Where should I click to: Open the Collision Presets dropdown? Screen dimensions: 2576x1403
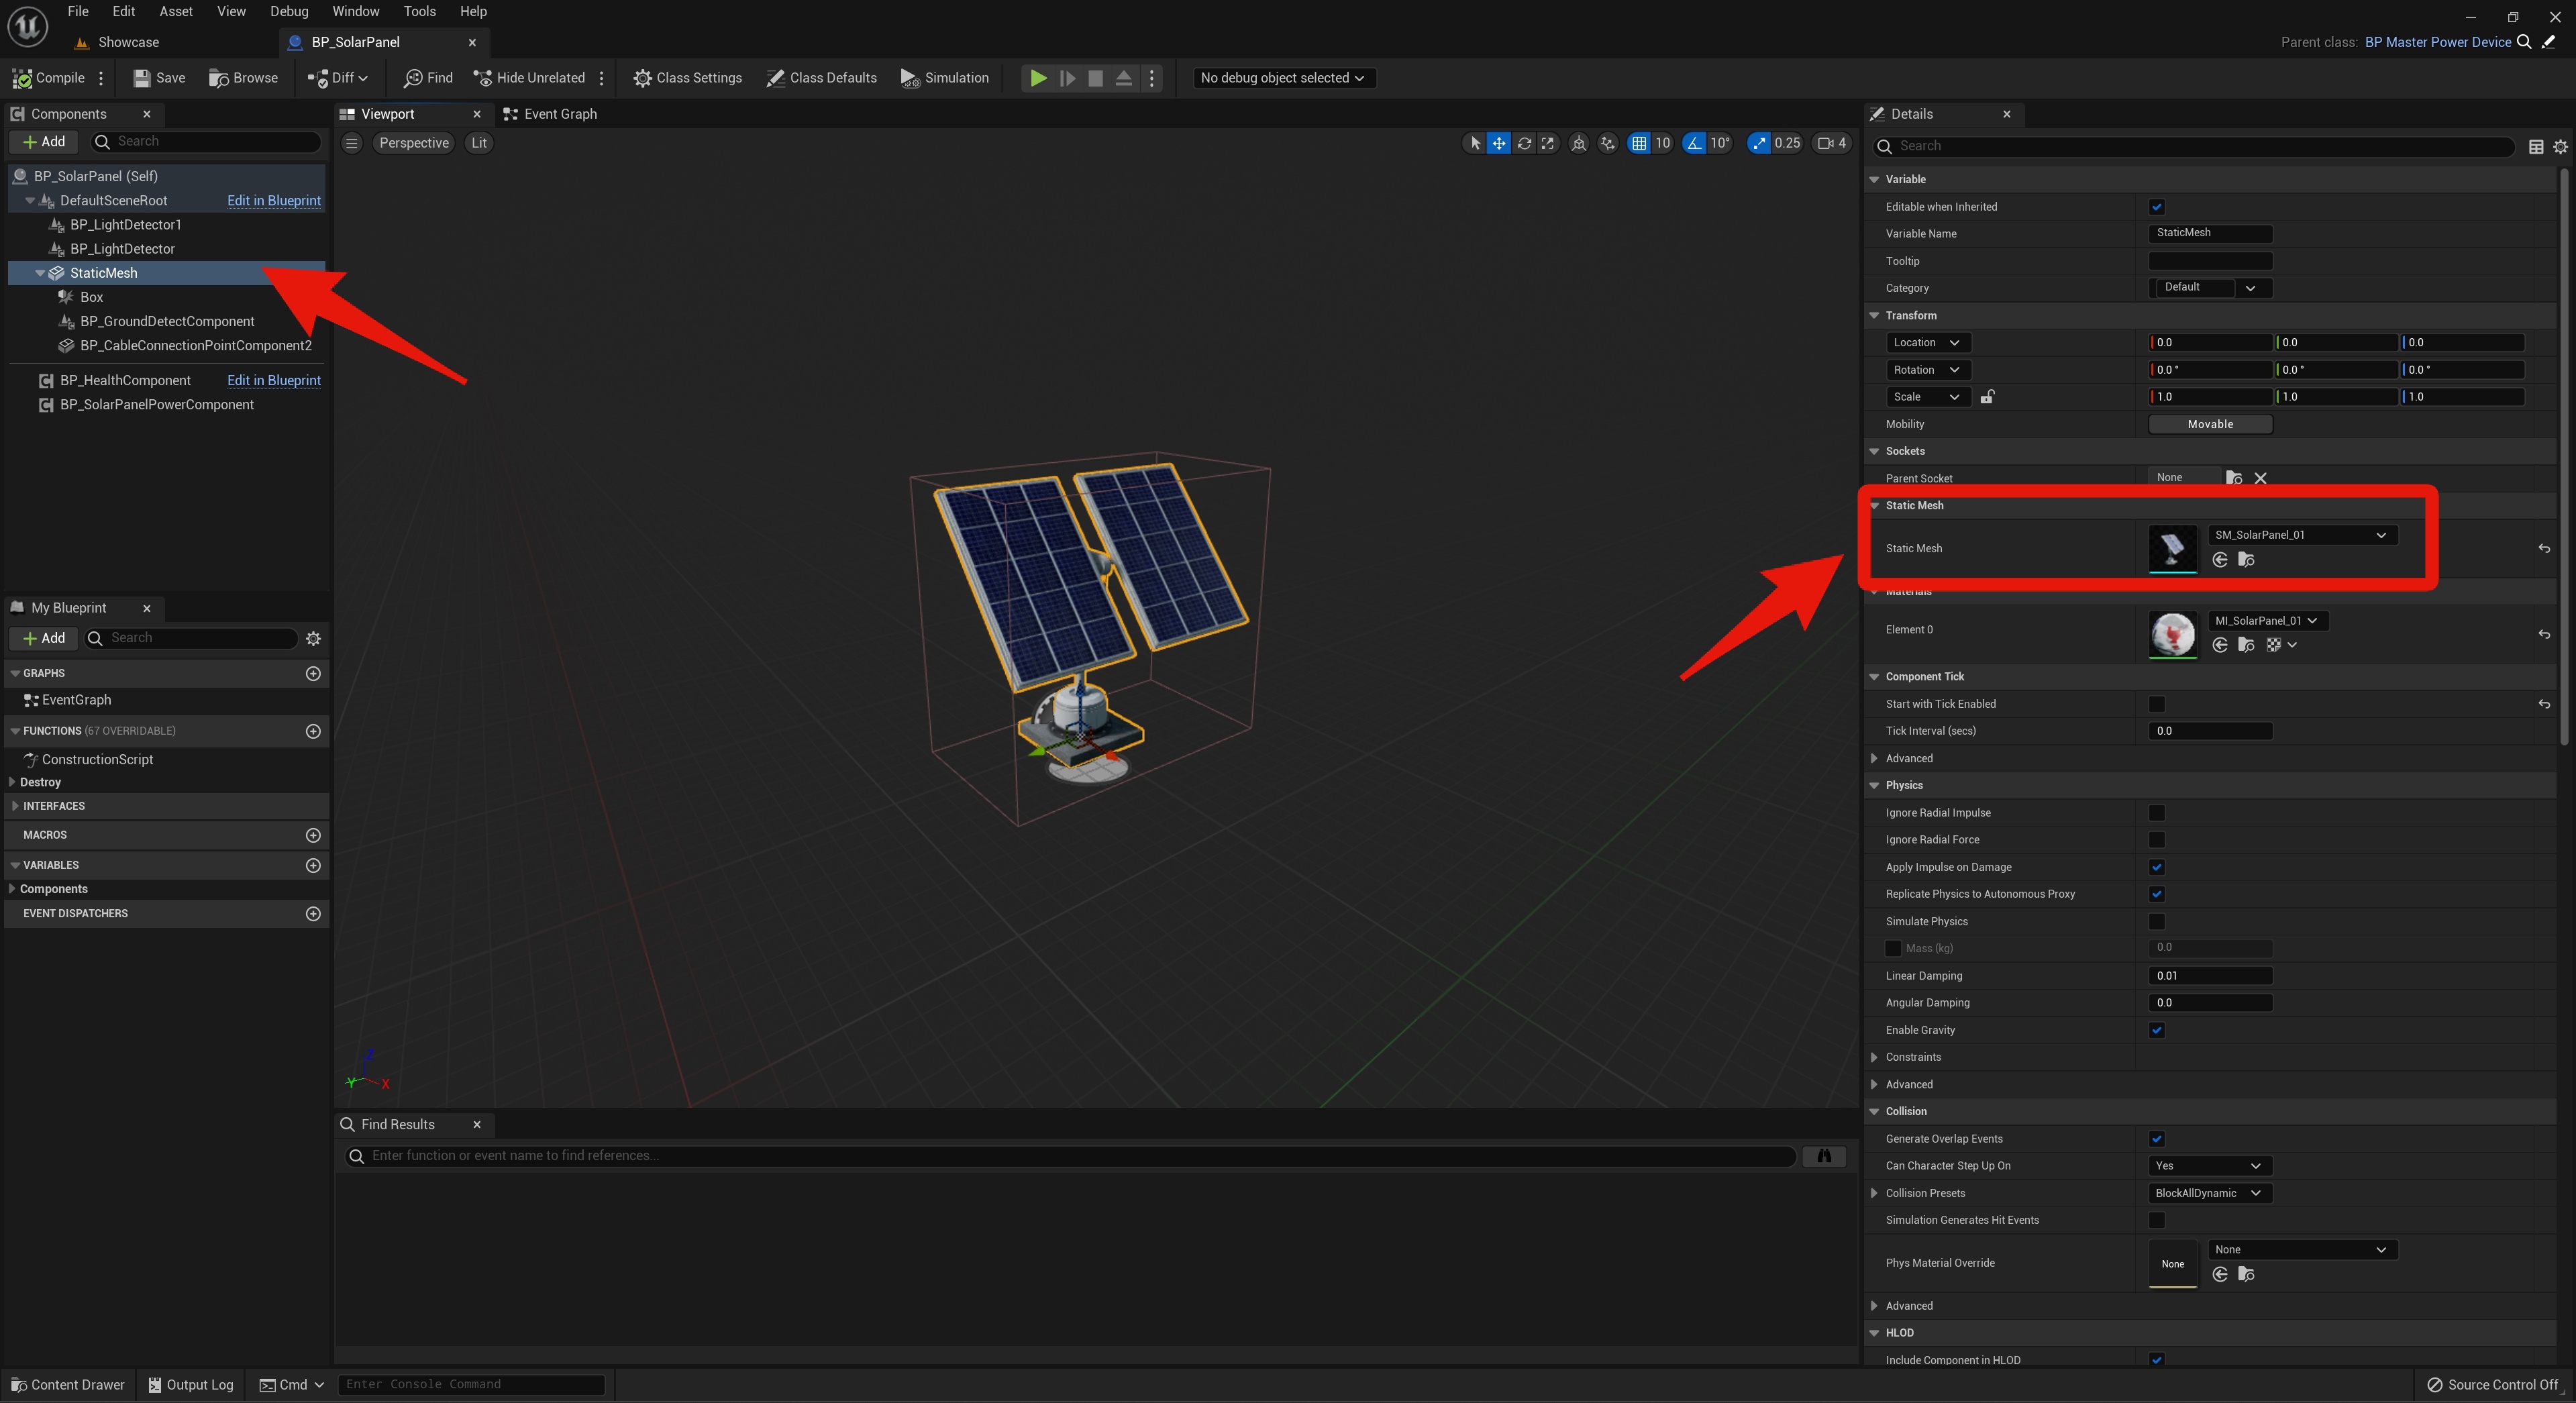click(x=2209, y=1192)
